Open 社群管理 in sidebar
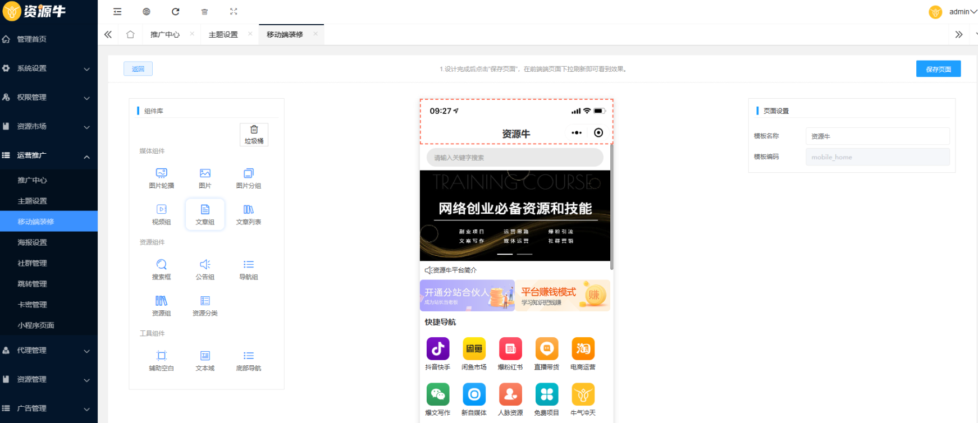 click(x=49, y=263)
